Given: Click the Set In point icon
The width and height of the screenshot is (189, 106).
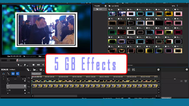Looking at the screenshot, I should pyautogui.click(x=18, y=65).
